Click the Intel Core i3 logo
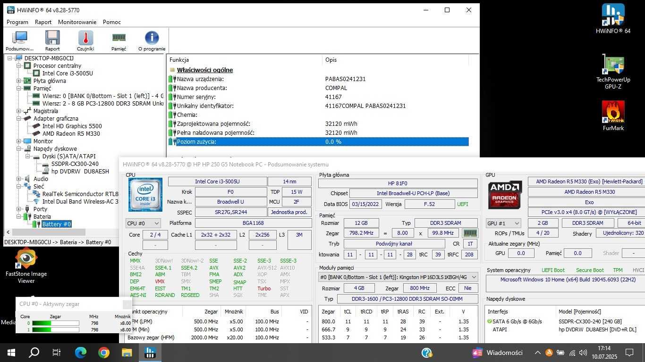 [145, 195]
